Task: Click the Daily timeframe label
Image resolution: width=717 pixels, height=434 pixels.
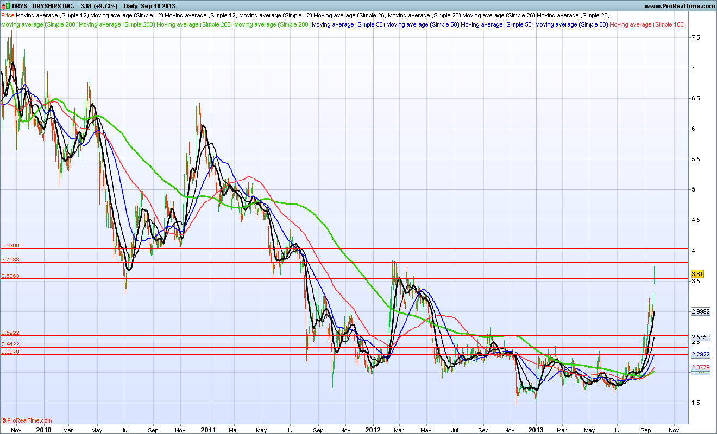Action: coord(130,6)
